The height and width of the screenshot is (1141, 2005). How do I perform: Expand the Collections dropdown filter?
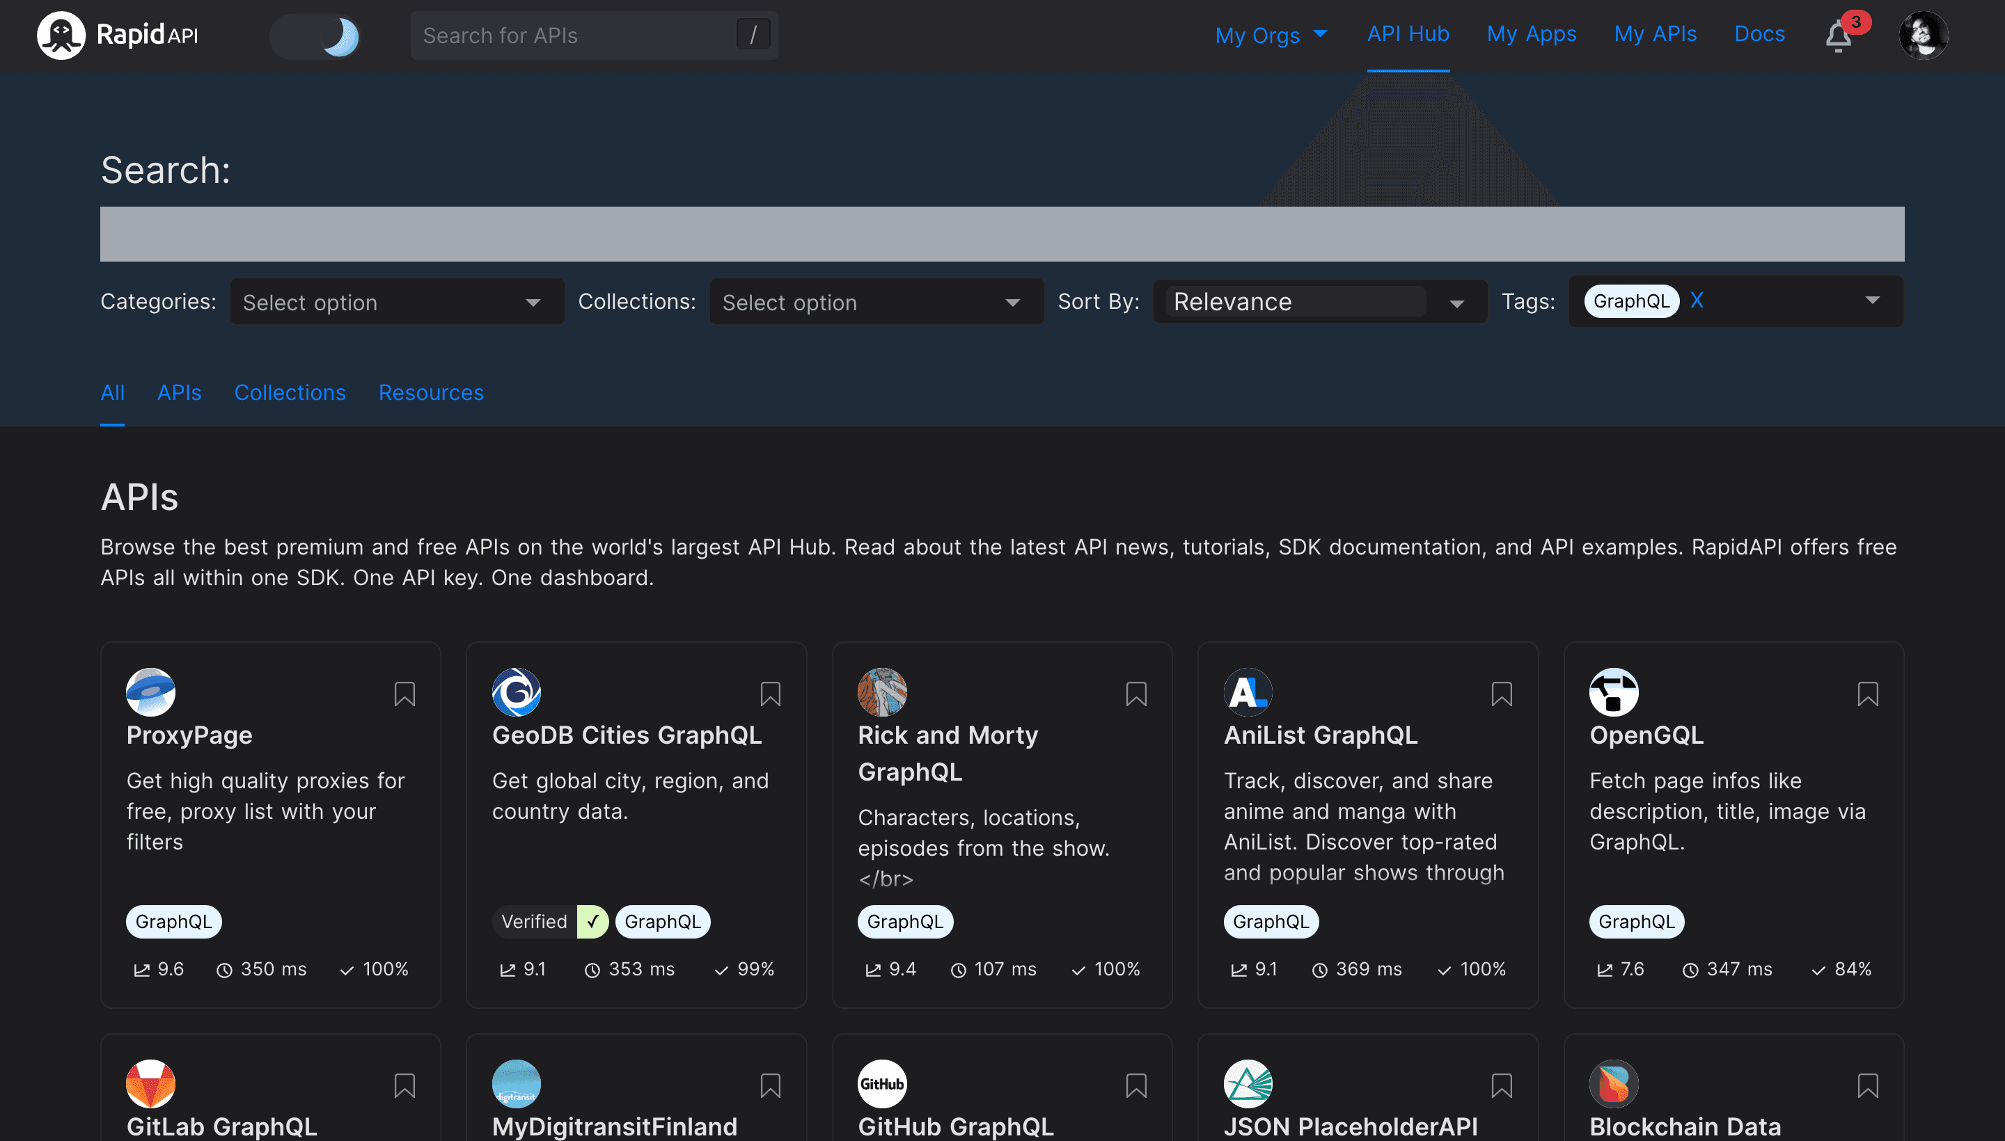point(874,301)
